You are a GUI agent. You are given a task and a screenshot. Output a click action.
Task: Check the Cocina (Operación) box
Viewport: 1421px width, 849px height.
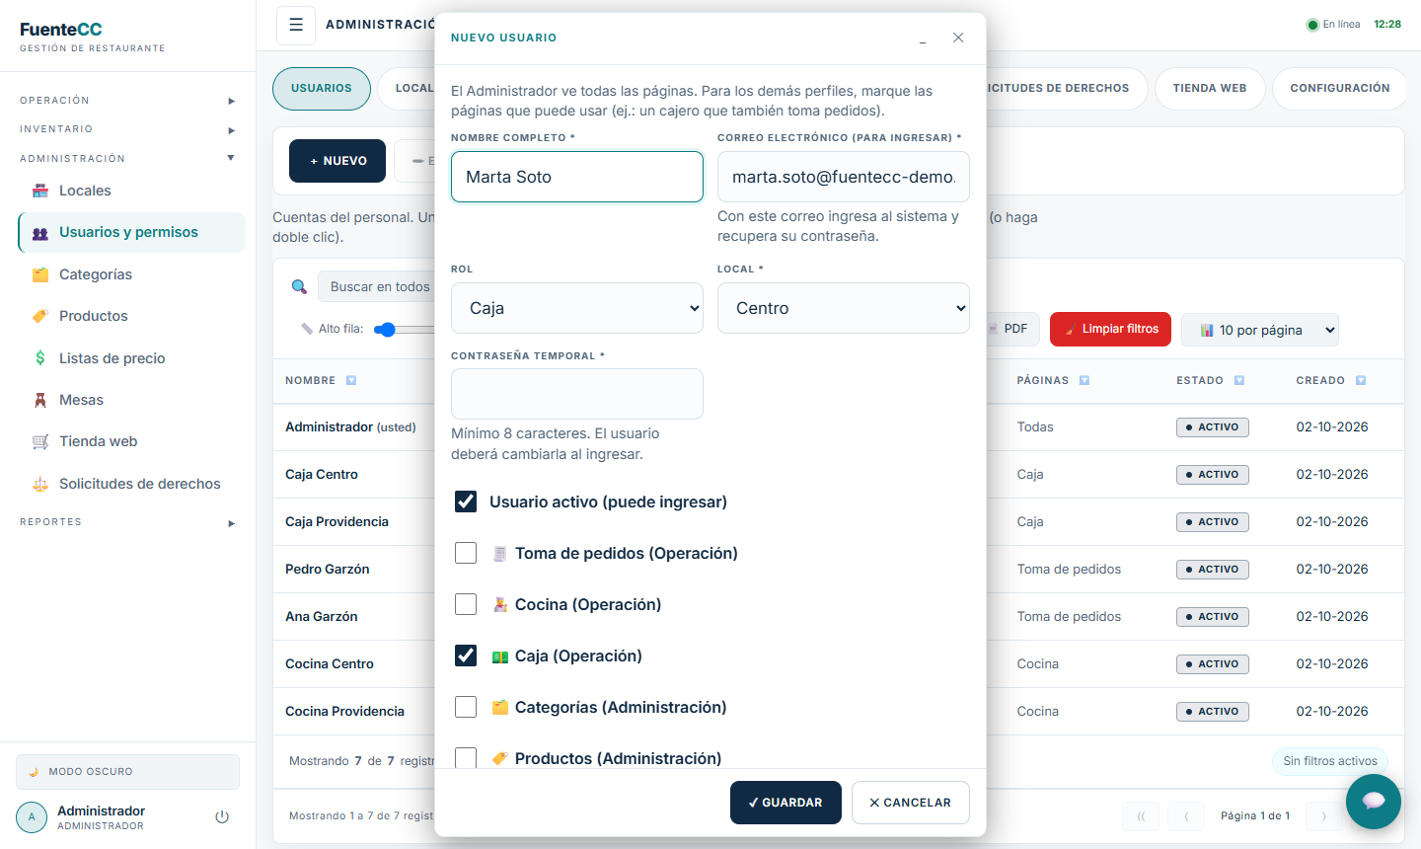coord(466,604)
